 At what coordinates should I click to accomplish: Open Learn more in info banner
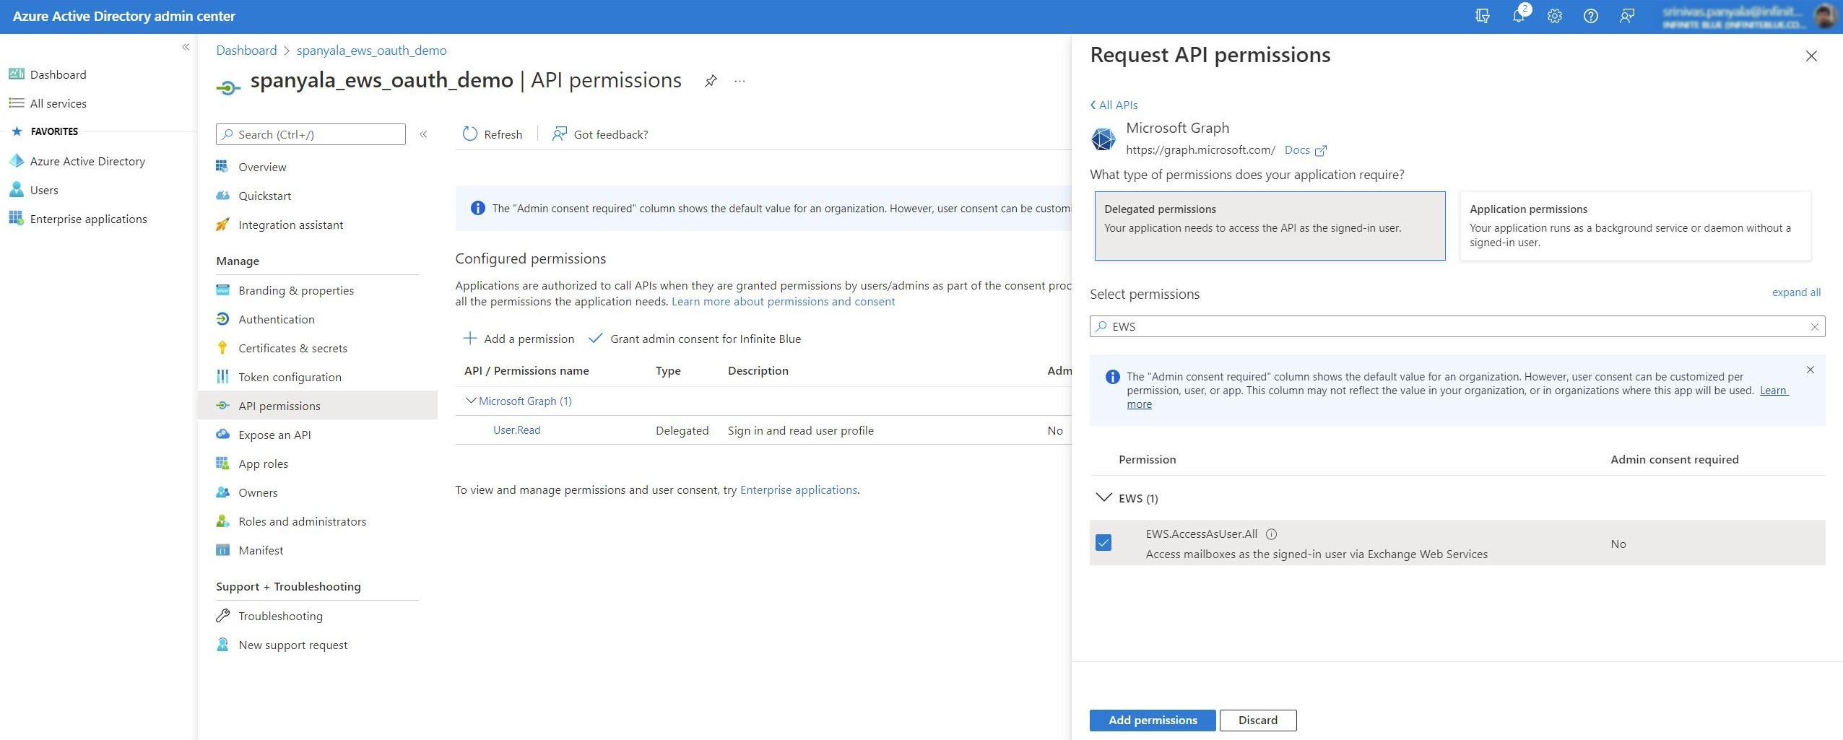pyautogui.click(x=1772, y=391)
